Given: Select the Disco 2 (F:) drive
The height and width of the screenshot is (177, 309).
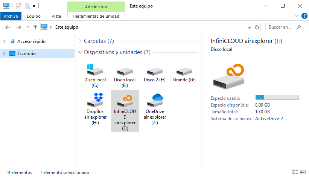Looking at the screenshot, I should (155, 72).
